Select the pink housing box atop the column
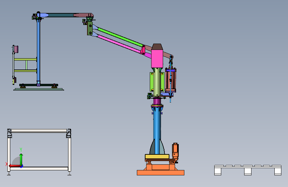 point(157,59)
